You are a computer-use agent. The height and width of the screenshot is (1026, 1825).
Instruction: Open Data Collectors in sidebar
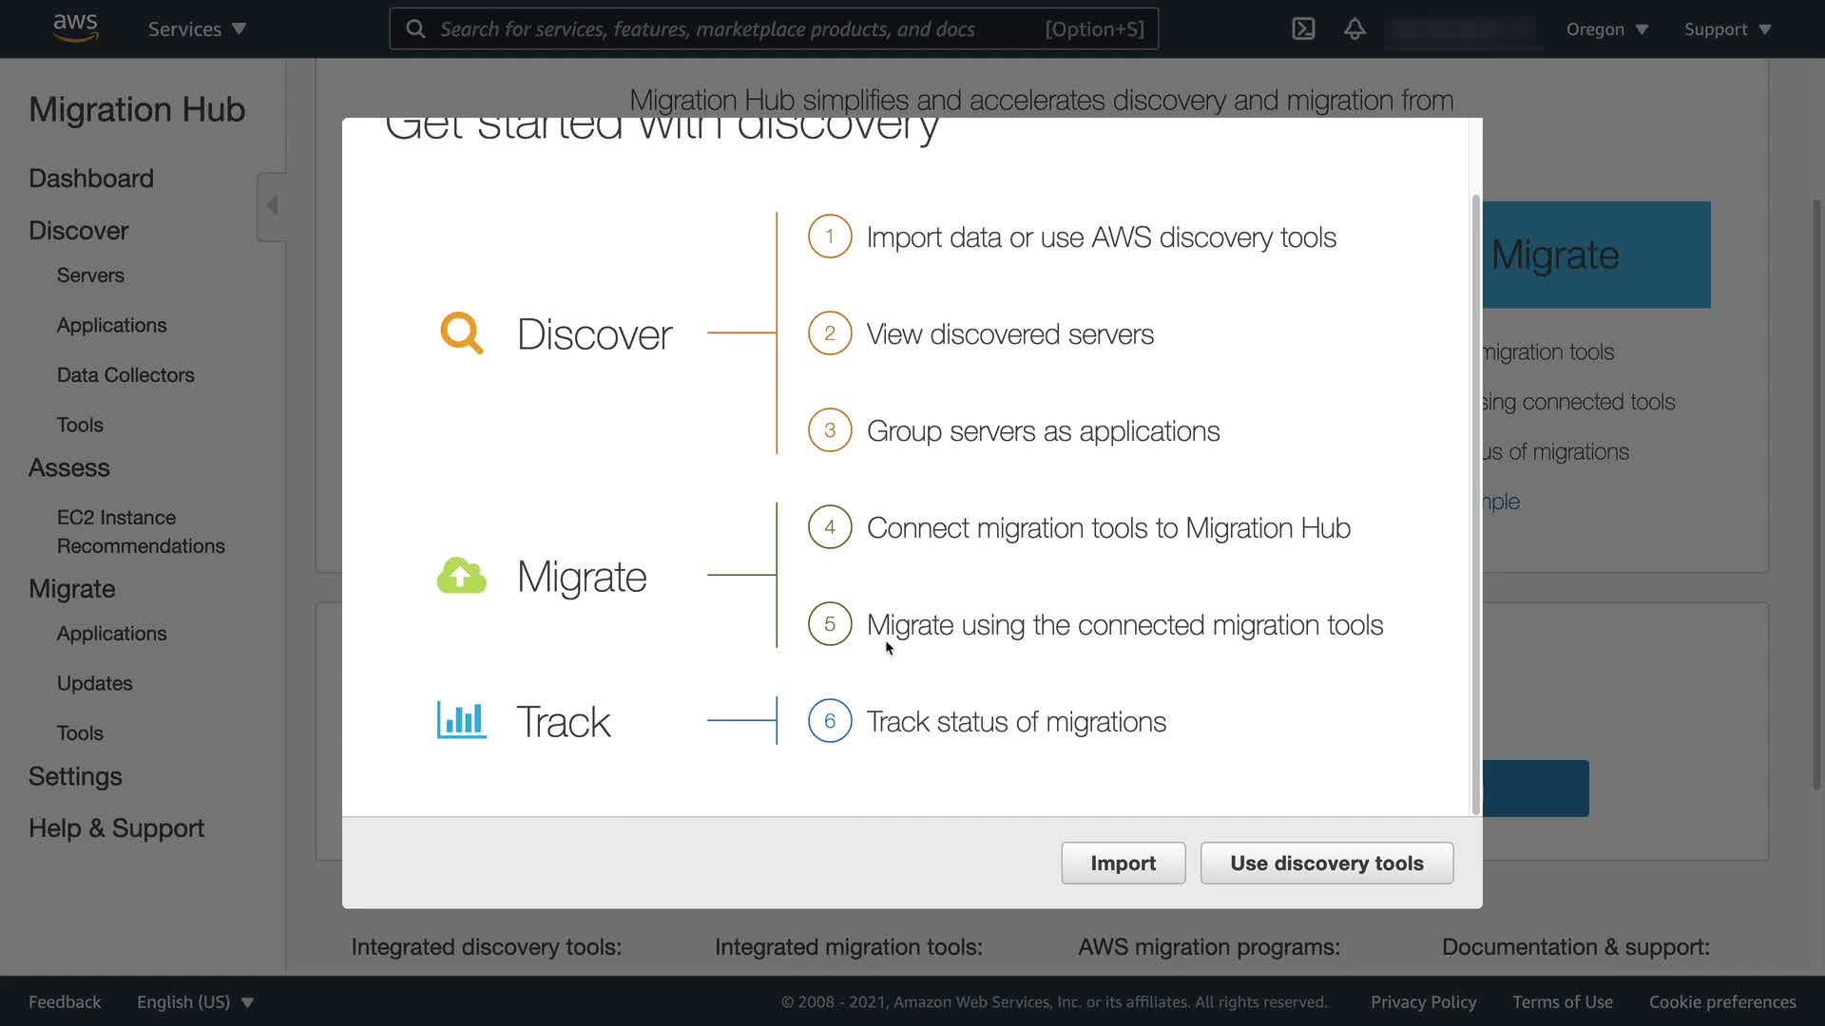(125, 375)
